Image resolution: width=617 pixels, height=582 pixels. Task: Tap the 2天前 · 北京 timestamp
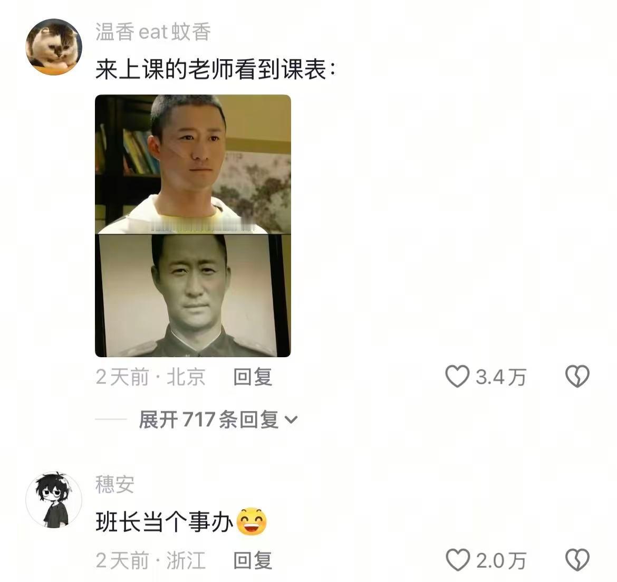click(x=151, y=377)
